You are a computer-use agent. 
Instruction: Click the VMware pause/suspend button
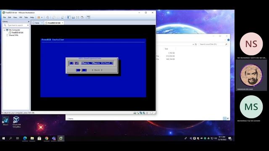tap(39, 17)
